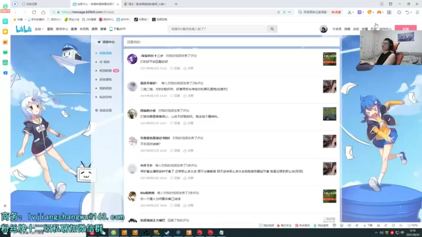Click 点赞 under 保安科长十三少 comment
Image resolution: width=422 pixels, height=237 pixels.
pyautogui.click(x=188, y=68)
